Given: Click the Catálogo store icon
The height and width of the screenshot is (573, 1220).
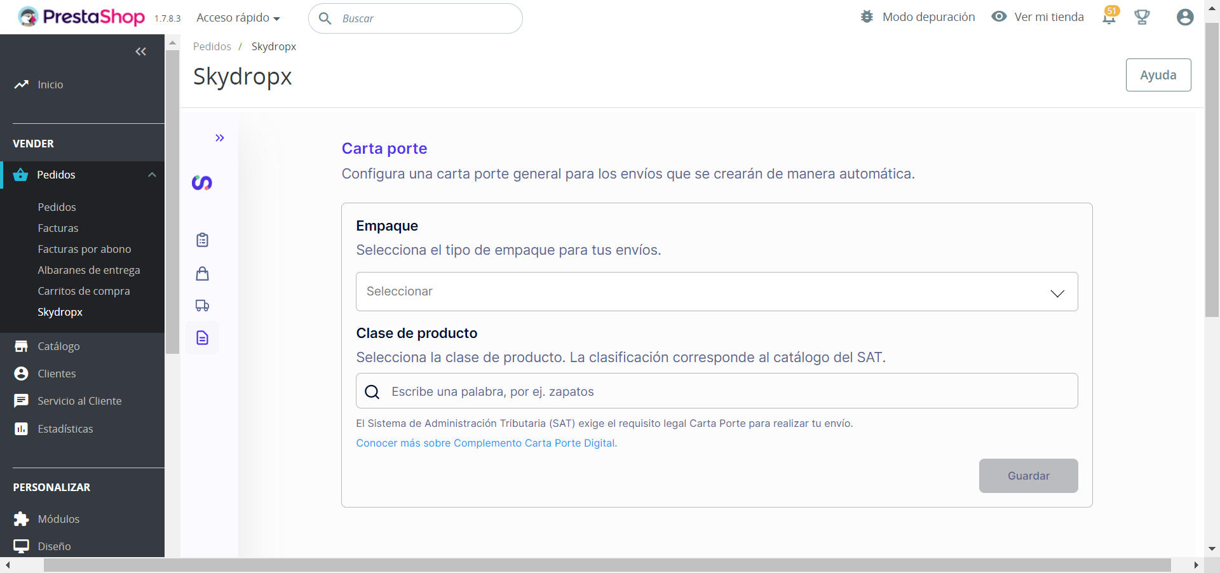Looking at the screenshot, I should coord(21,346).
